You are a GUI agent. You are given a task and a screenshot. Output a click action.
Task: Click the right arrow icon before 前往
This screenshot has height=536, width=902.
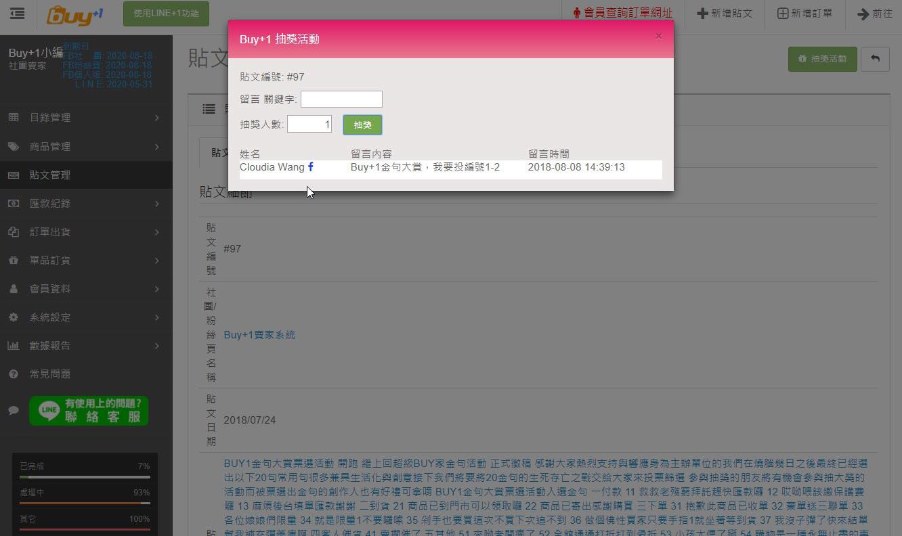(x=863, y=14)
